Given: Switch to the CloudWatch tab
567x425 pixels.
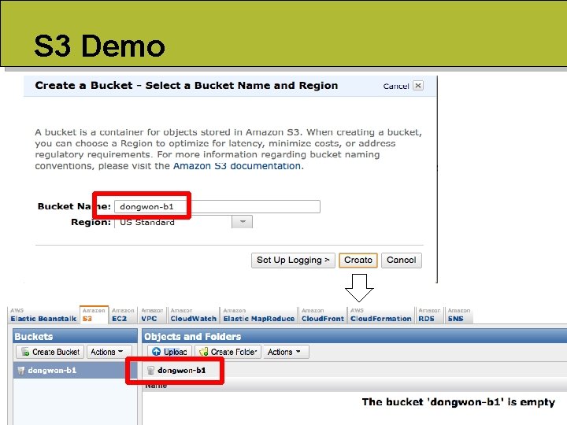Looking at the screenshot, I should click(x=193, y=315).
